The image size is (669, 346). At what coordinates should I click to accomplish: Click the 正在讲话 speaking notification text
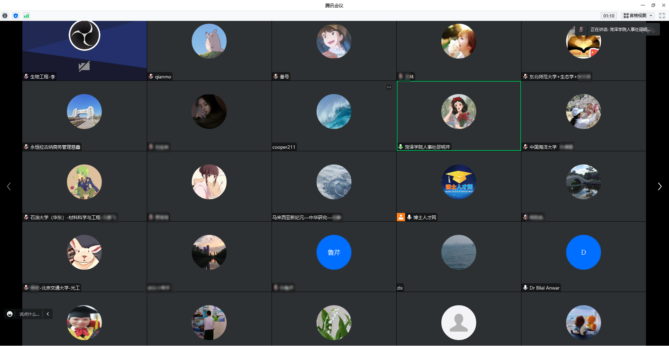pyautogui.click(x=621, y=30)
